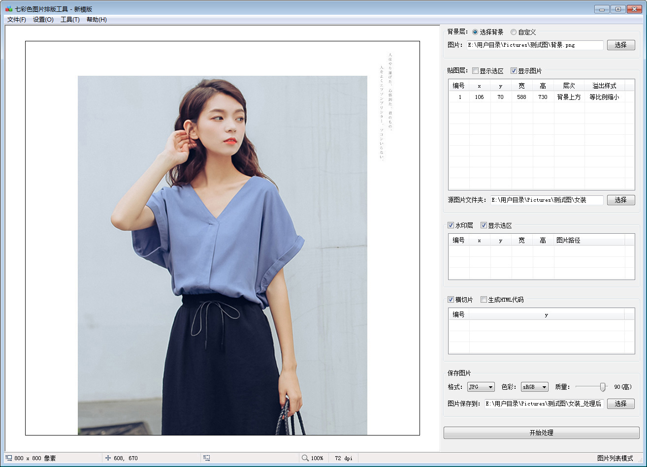647x467 pixels.
Task: Open the 设置(O) menu
Action: pos(43,20)
